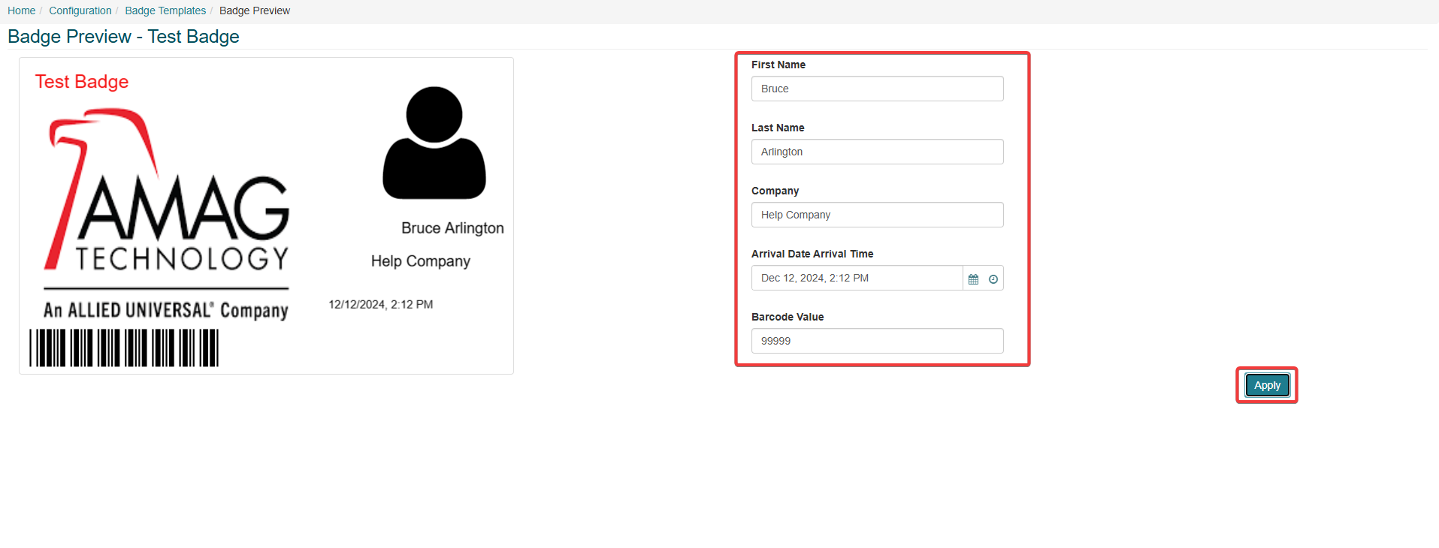Click the barcode on the badge preview
This screenshot has height=548, width=1439.
click(124, 348)
